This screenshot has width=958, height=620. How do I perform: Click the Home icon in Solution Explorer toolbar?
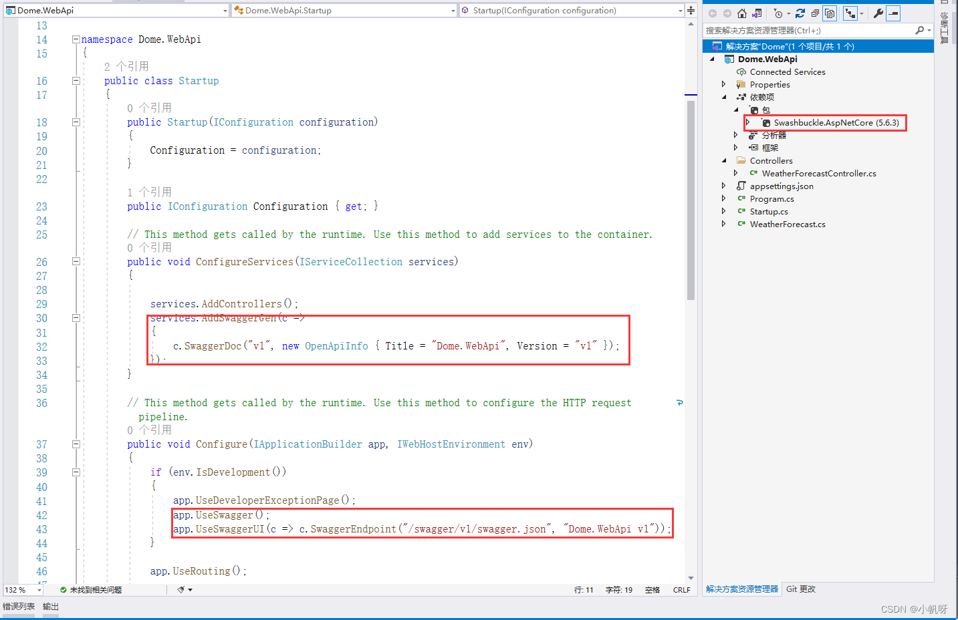(742, 13)
